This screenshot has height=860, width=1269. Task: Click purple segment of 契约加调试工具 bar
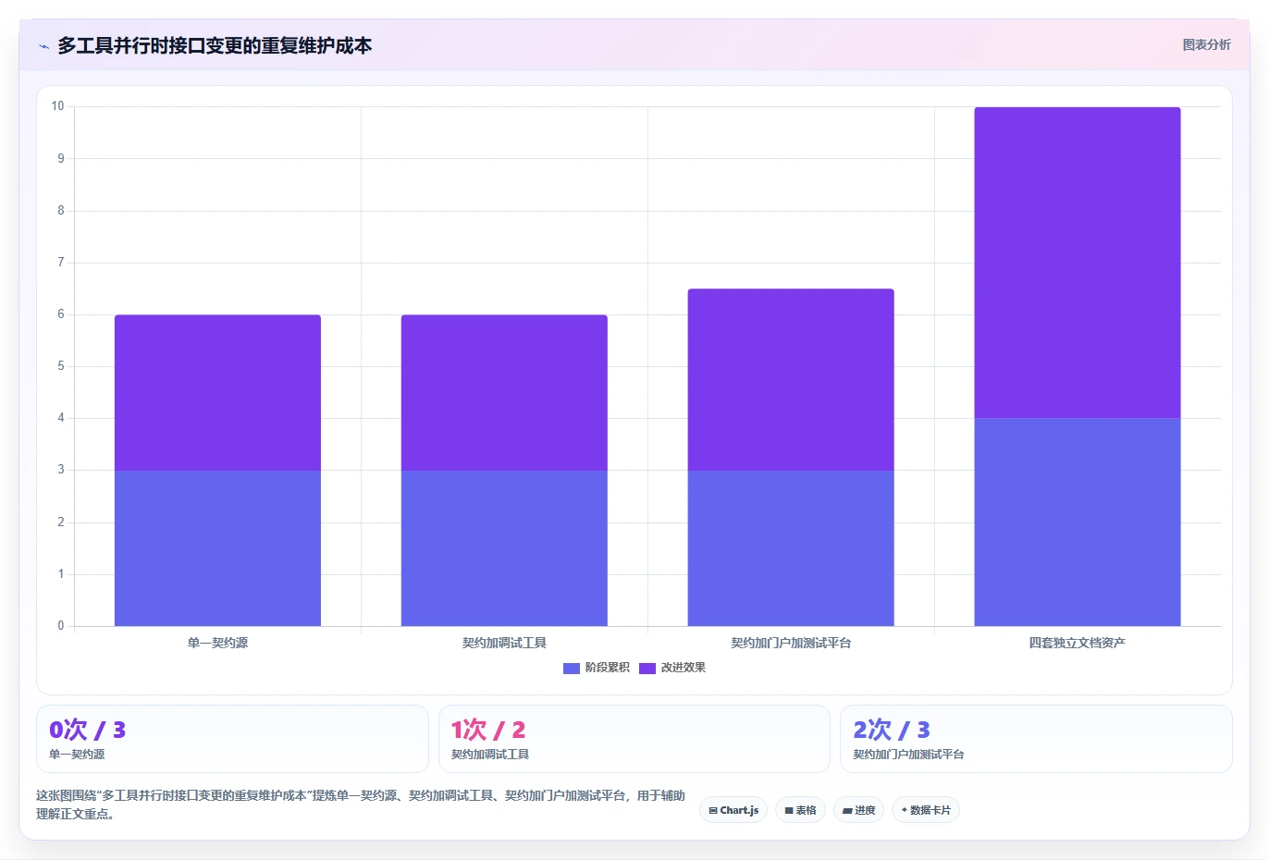click(x=504, y=393)
